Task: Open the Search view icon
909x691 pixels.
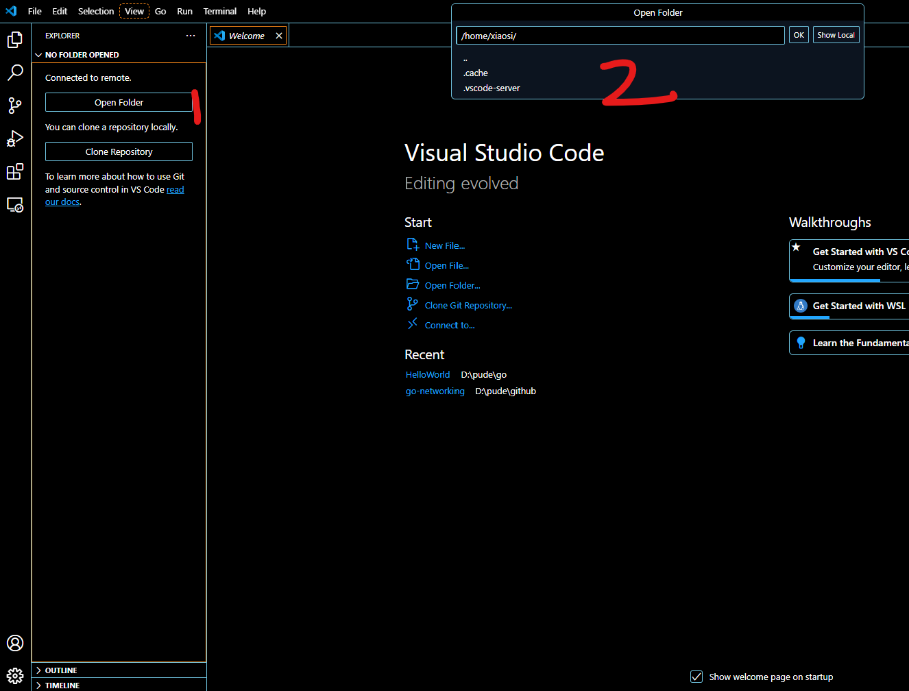Action: [15, 72]
